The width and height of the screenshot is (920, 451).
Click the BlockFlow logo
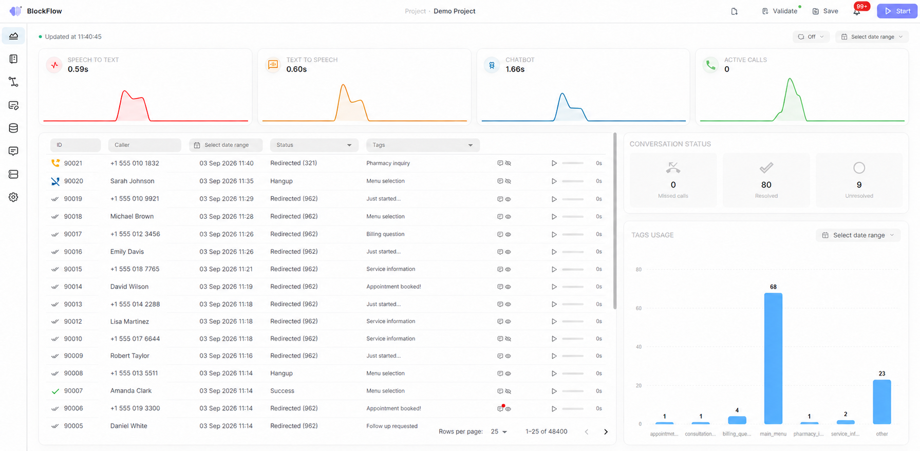coord(16,11)
